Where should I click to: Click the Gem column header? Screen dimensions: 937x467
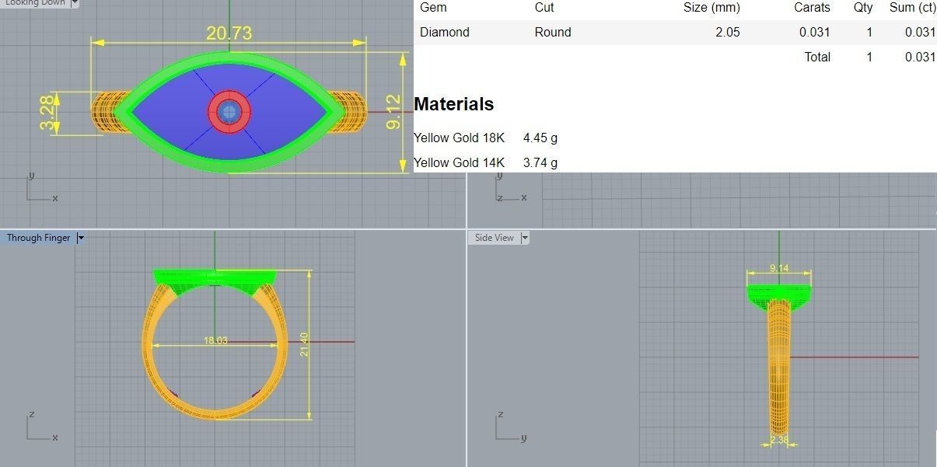pos(433,7)
